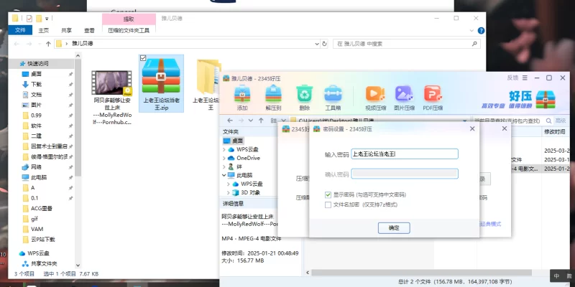Open the hamburger menu icon beside 反馈

[525, 77]
